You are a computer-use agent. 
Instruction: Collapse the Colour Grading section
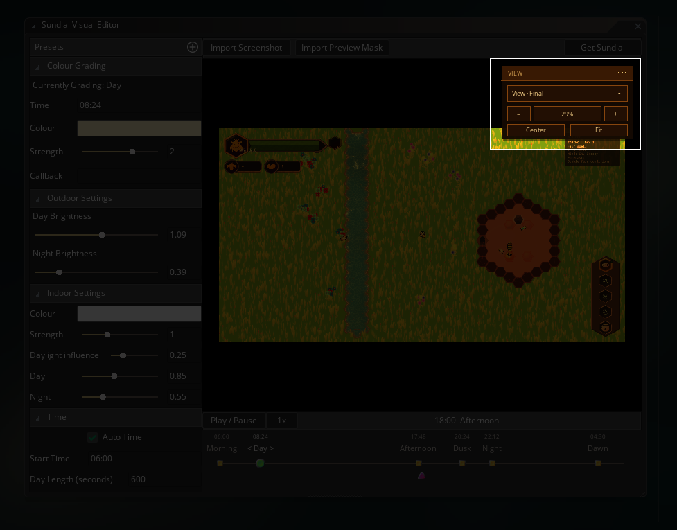point(37,67)
